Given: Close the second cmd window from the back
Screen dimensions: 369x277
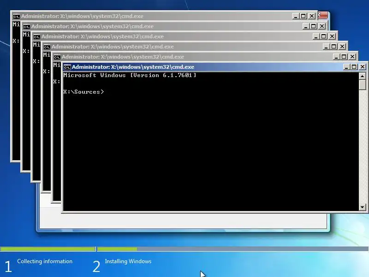Looking at the screenshot, I should click(x=321, y=26).
